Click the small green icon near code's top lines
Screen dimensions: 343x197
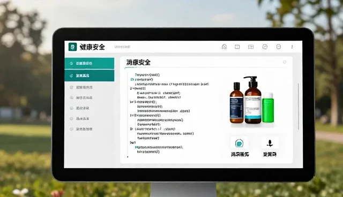point(132,80)
